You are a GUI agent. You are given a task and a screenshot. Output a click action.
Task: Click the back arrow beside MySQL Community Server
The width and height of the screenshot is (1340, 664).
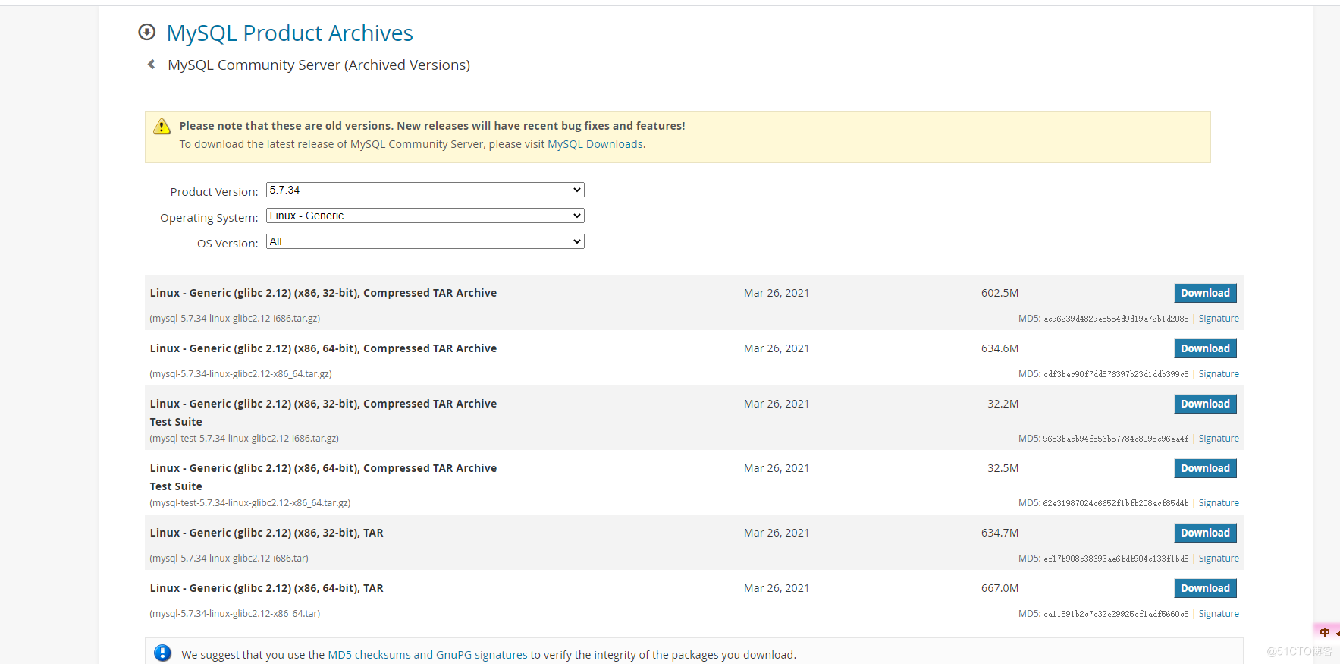pos(151,65)
